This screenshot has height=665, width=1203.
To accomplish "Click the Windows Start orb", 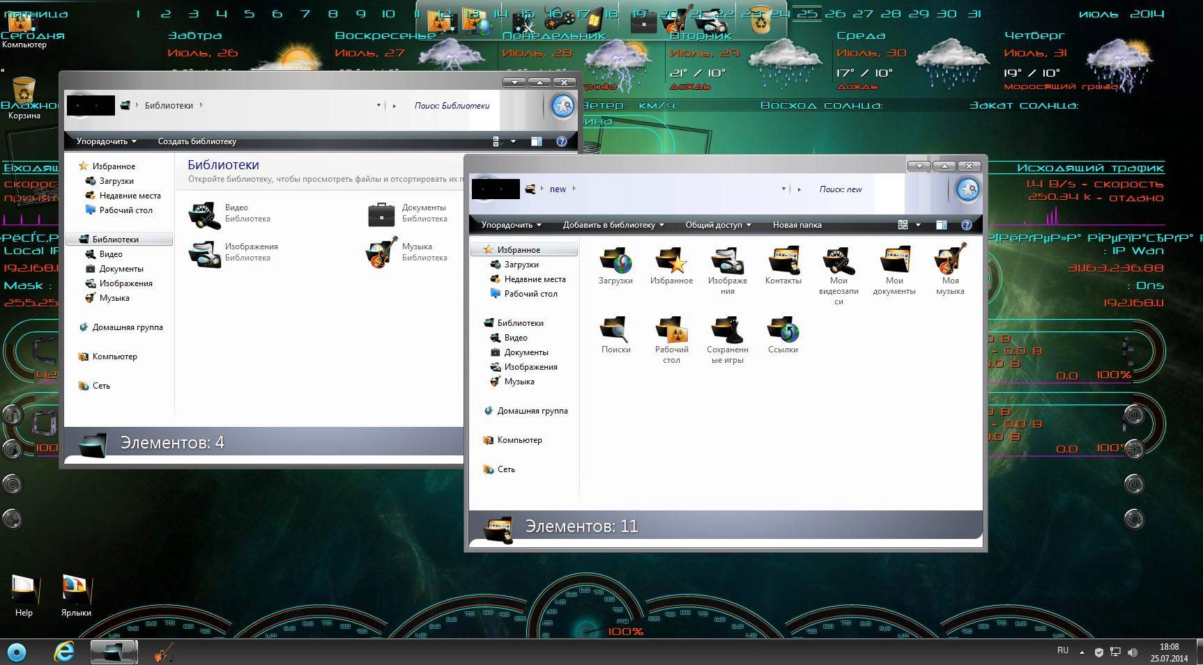I will pyautogui.click(x=16, y=652).
